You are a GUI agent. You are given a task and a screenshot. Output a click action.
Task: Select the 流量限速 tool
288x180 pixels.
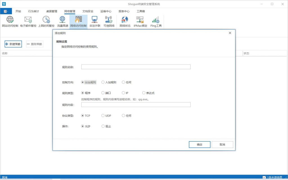click(62, 22)
